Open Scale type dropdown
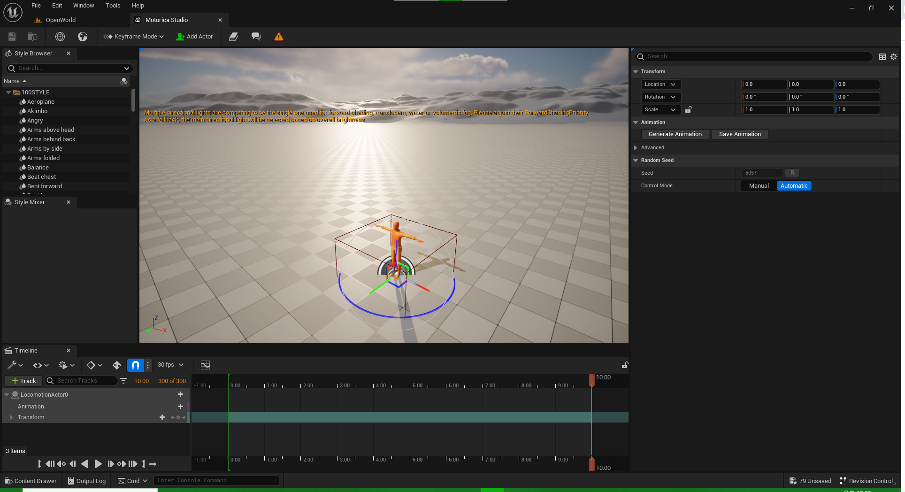This screenshot has height=492, width=905. coord(661,110)
